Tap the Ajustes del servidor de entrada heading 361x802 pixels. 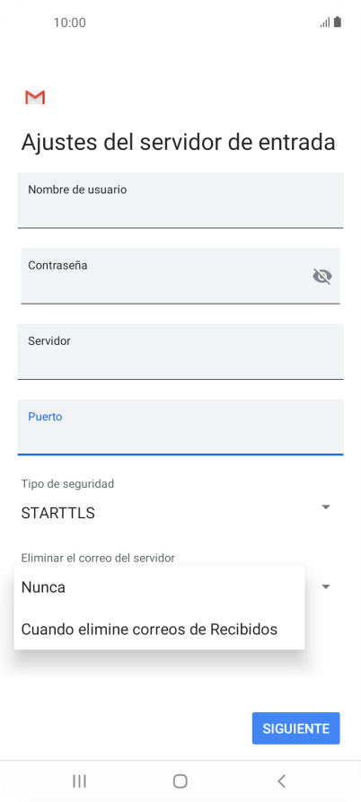178,142
